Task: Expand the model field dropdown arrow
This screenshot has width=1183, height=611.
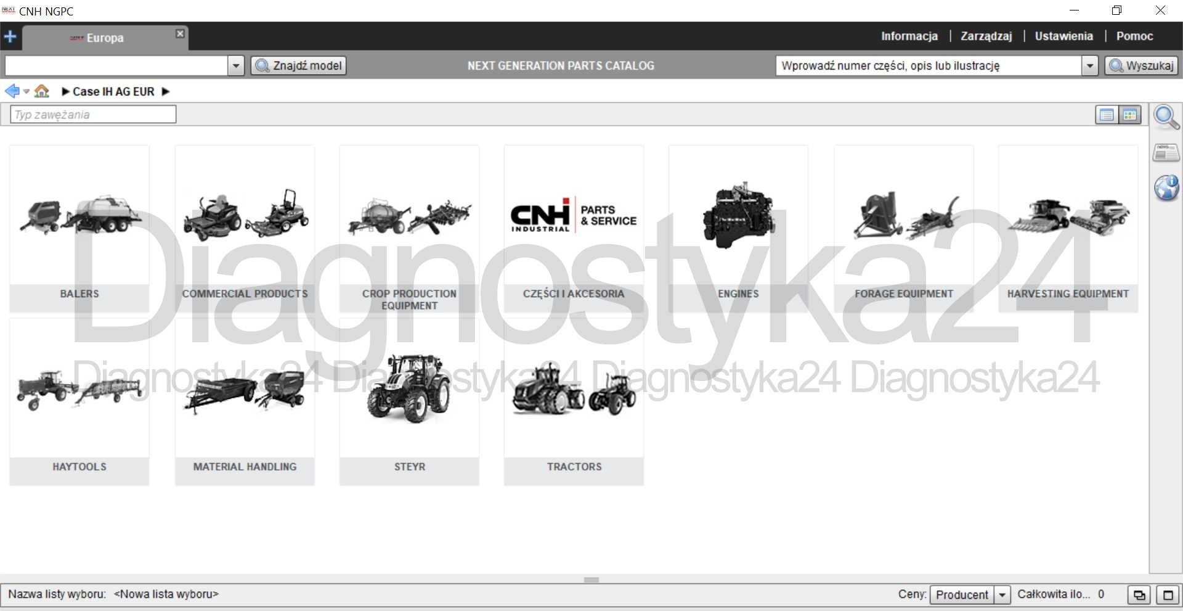Action: tap(236, 65)
